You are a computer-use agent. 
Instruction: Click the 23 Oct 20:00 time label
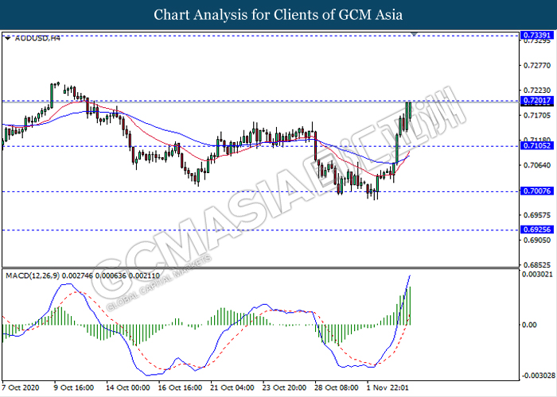click(285, 387)
